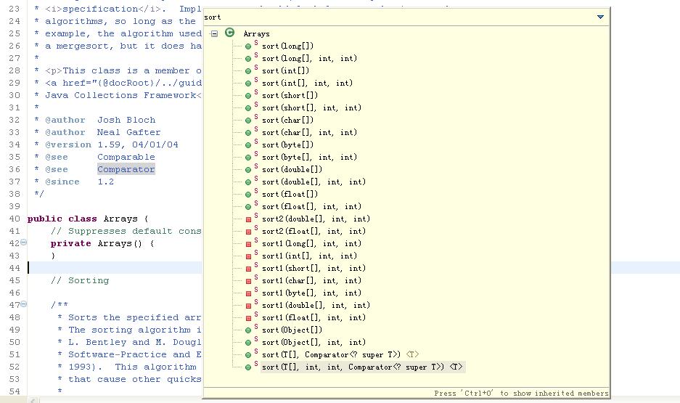The height and width of the screenshot is (403, 680).
Task: Click the highlighted Comparator word in editor
Action: tap(126, 169)
